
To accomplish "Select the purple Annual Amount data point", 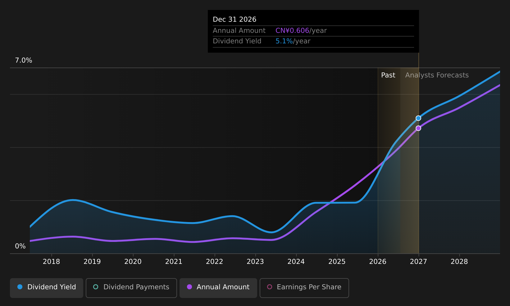I will [x=418, y=128].
